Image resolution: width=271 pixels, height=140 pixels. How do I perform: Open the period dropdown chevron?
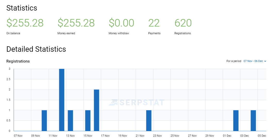coord(265,61)
